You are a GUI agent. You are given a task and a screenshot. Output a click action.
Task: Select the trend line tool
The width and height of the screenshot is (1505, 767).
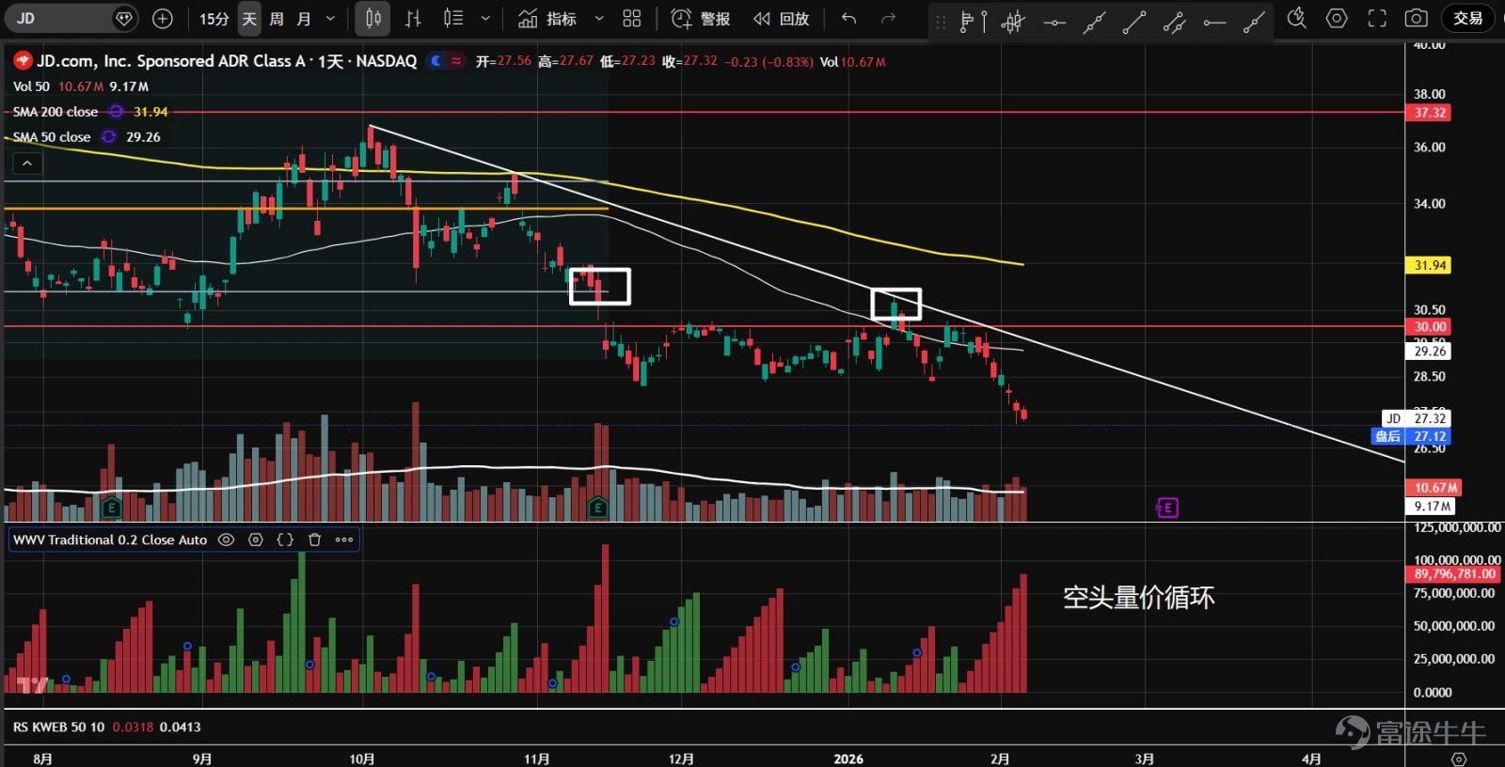click(x=1134, y=21)
